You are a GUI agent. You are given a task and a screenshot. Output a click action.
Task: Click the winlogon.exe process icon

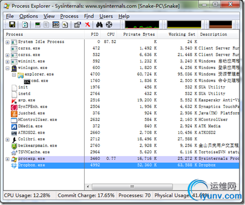pyautogui.click(x=14, y=68)
